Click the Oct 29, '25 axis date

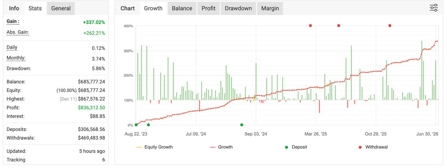tap(376, 134)
